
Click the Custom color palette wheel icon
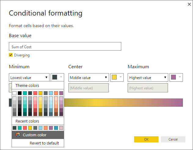click(18, 135)
